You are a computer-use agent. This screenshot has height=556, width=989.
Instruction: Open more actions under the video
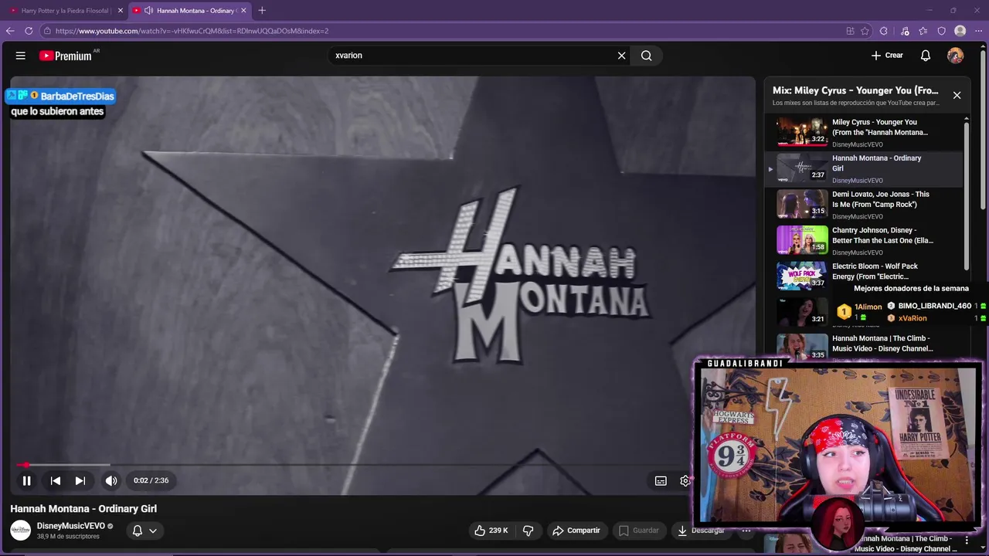click(746, 531)
